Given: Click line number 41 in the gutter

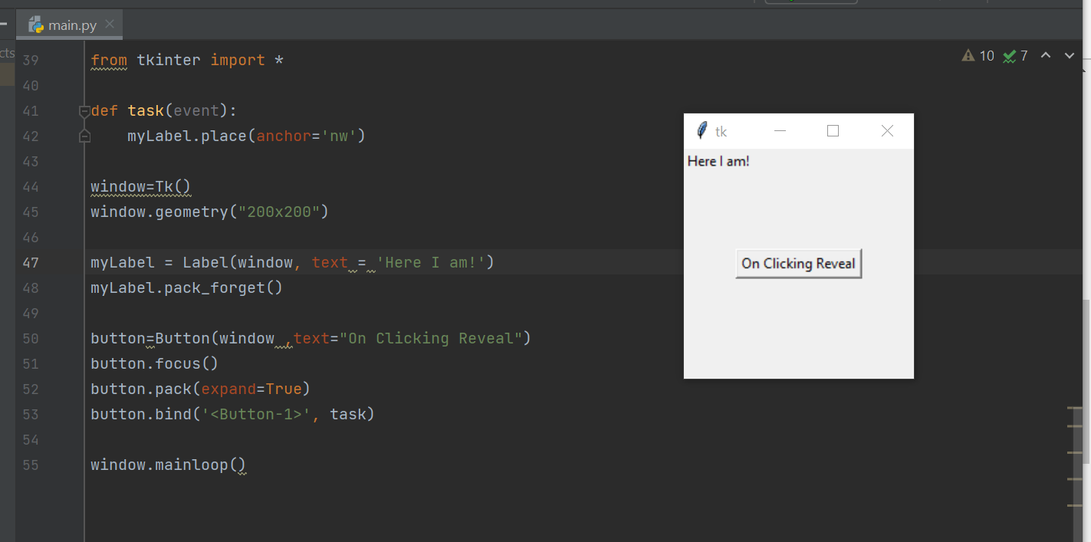Looking at the screenshot, I should pos(31,111).
